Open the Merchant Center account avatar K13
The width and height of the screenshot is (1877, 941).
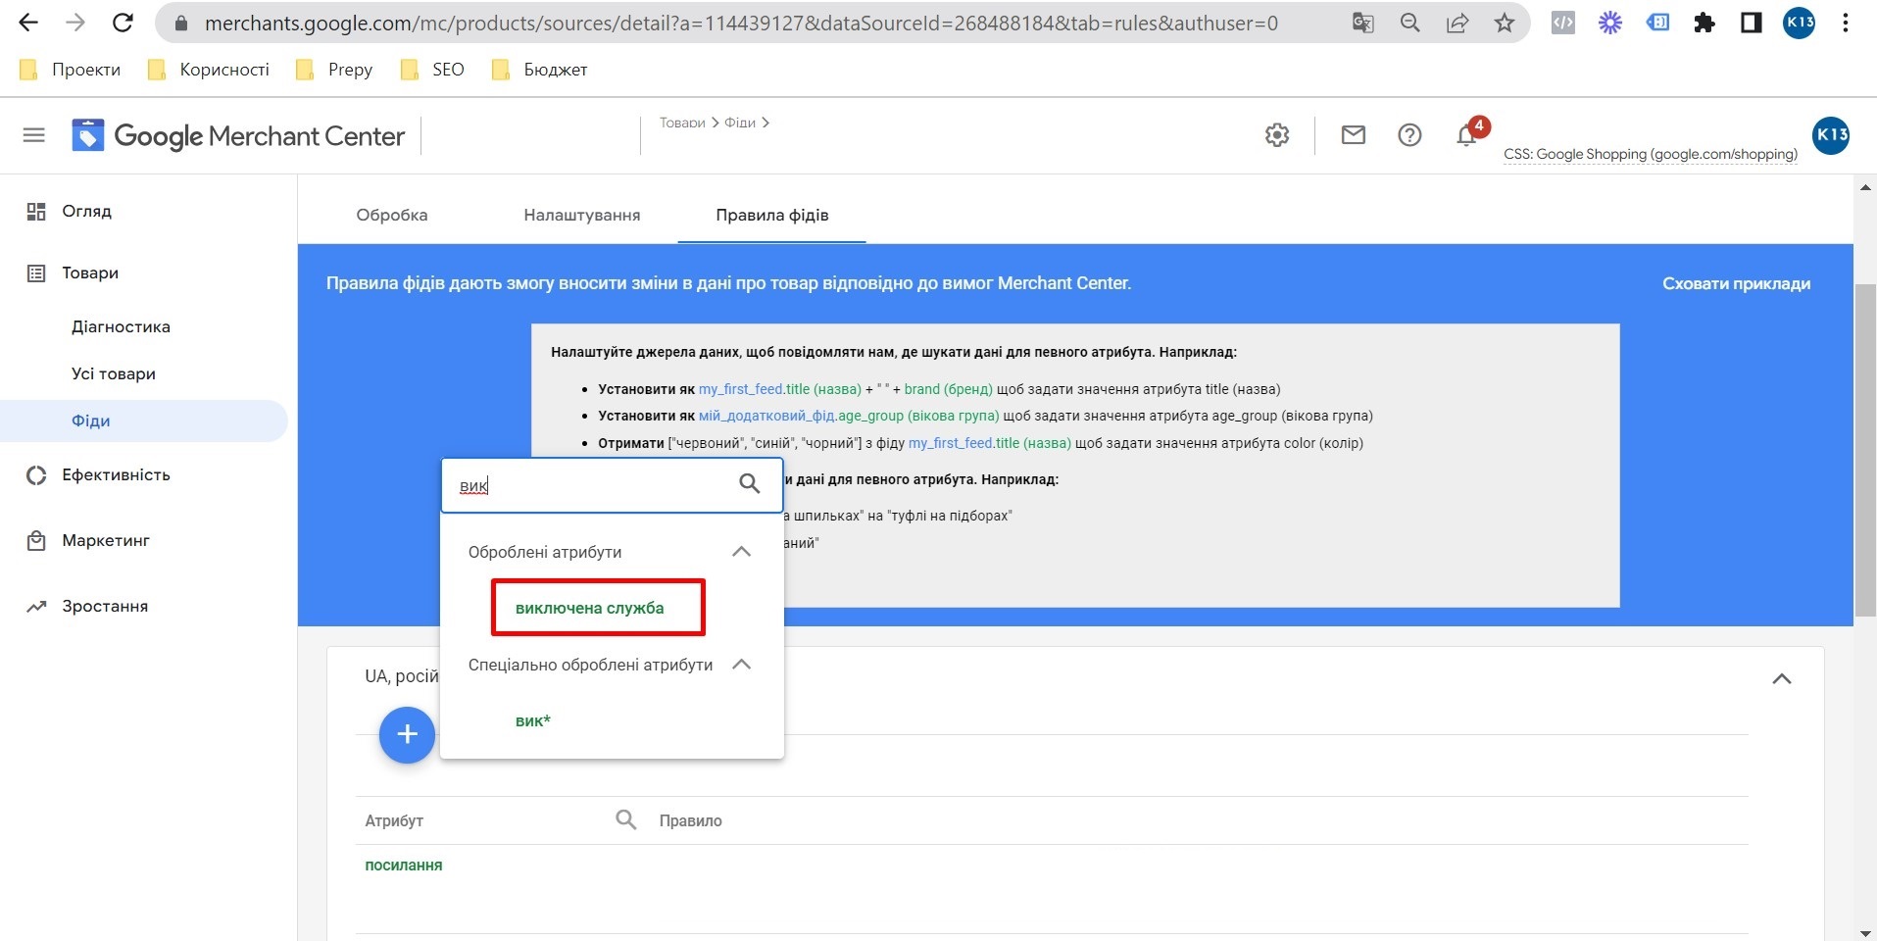click(x=1831, y=135)
